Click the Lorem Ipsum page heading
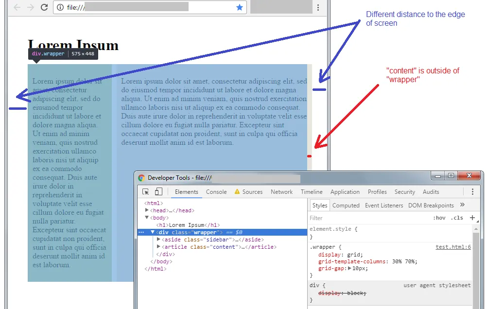The image size is (487, 309). [73, 45]
